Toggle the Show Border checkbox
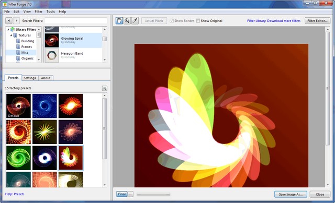This screenshot has height=203, width=335. 172,21
